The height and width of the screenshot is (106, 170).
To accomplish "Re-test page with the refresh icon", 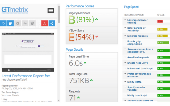I will click(3, 23).
